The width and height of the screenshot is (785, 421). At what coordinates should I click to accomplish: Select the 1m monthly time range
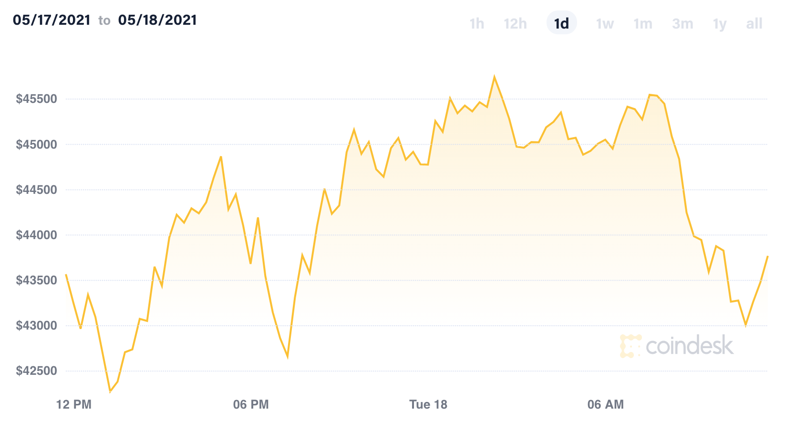coord(643,23)
